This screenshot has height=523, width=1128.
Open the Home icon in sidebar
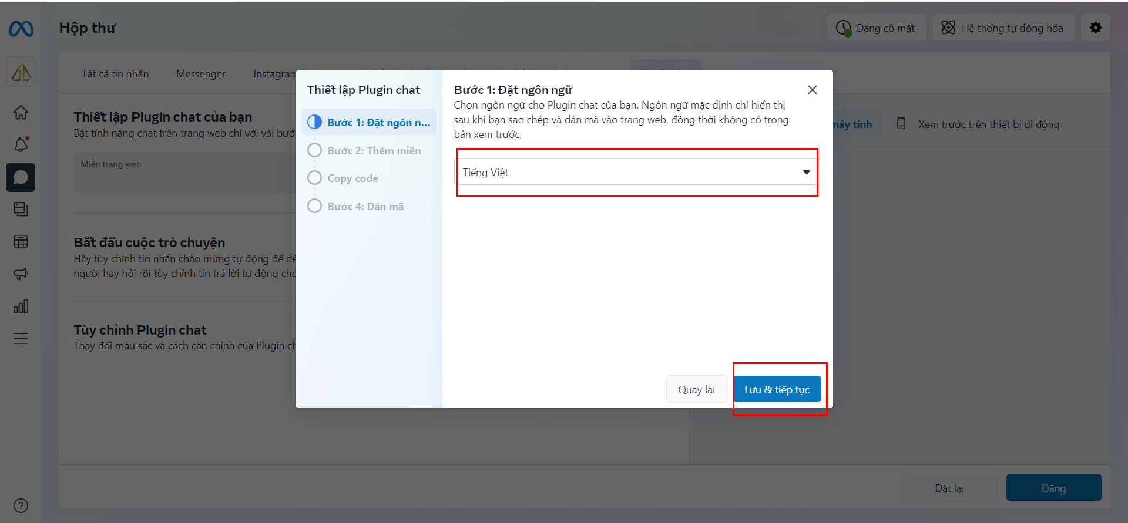click(21, 112)
